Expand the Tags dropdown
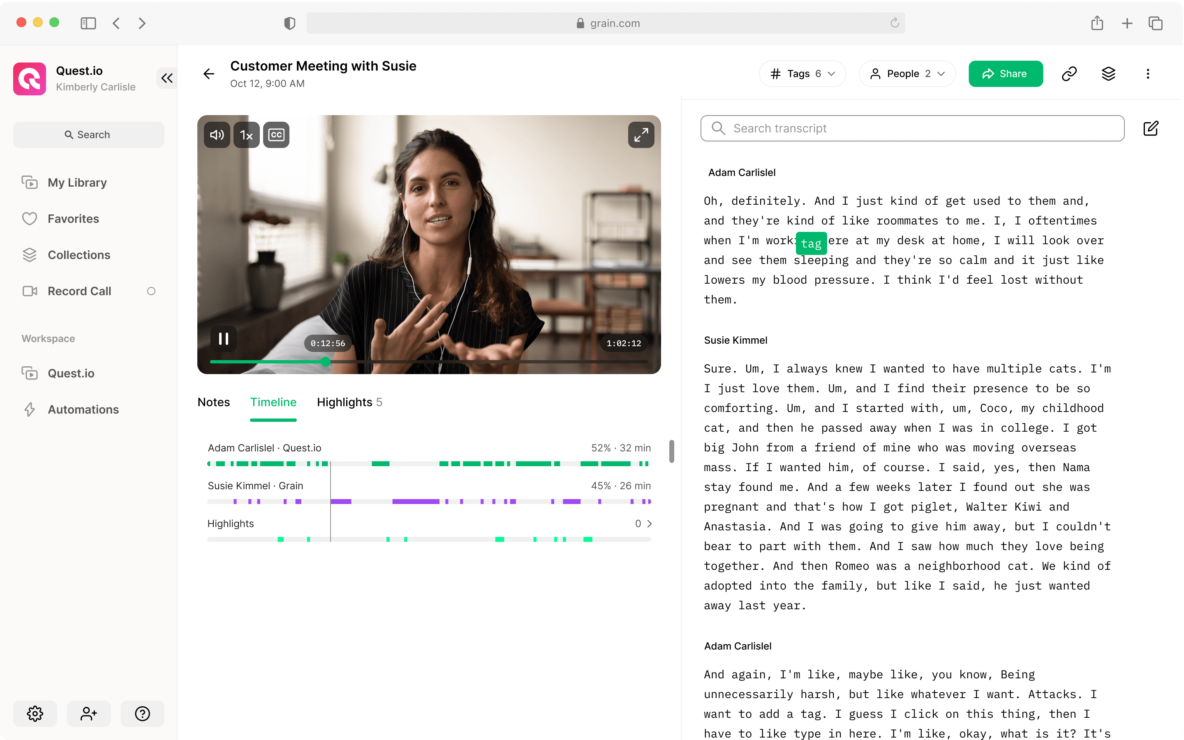Viewport: 1184px width, 740px height. tap(802, 74)
